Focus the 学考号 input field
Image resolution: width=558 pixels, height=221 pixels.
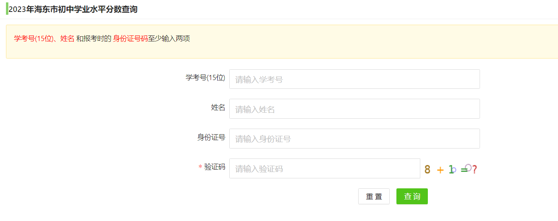coord(354,79)
